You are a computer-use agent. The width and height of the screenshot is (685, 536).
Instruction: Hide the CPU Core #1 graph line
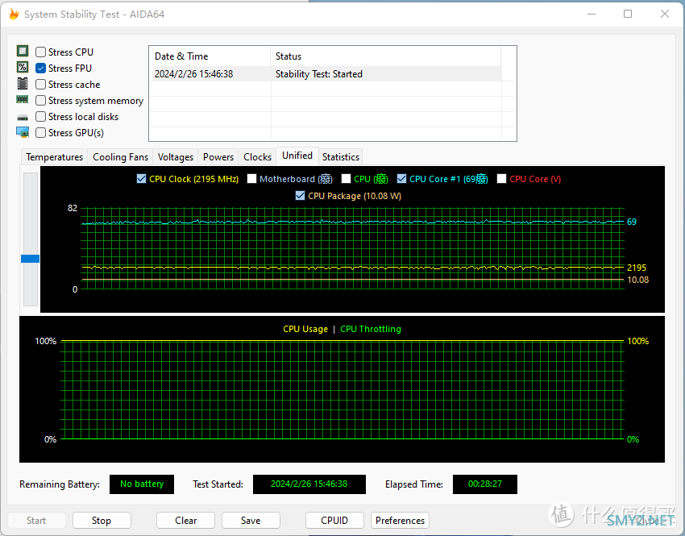coord(401,179)
